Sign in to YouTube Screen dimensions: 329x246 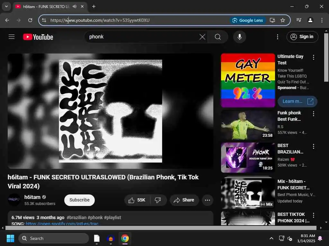(x=302, y=37)
